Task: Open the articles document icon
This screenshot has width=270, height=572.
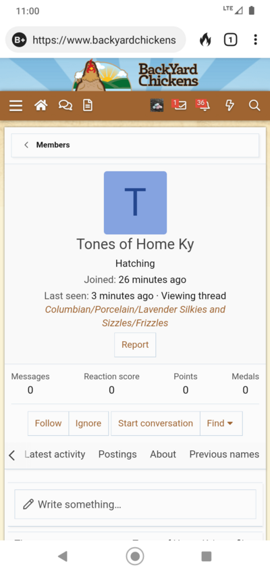Action: coord(87,106)
